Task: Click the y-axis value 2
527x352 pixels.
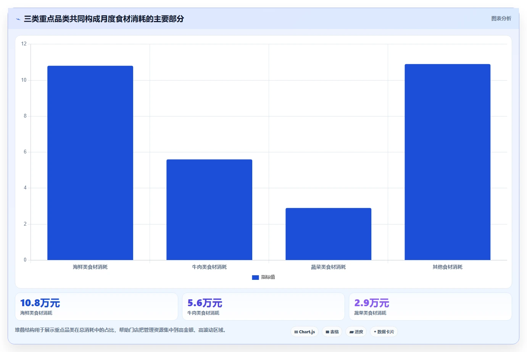Action: tap(25, 224)
